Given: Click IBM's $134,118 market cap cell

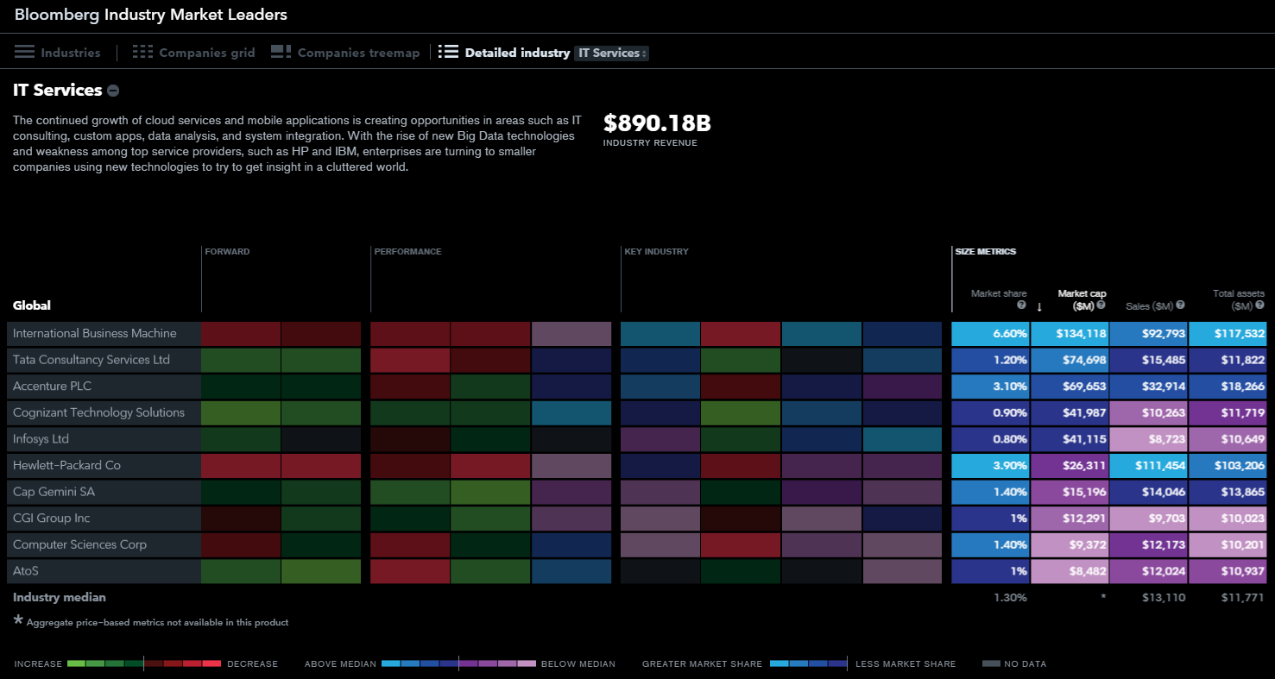Looking at the screenshot, I should pyautogui.click(x=1070, y=334).
